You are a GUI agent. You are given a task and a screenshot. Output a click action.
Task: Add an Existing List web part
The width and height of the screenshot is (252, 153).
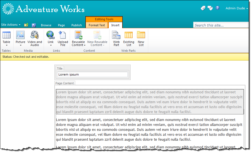point(129,38)
